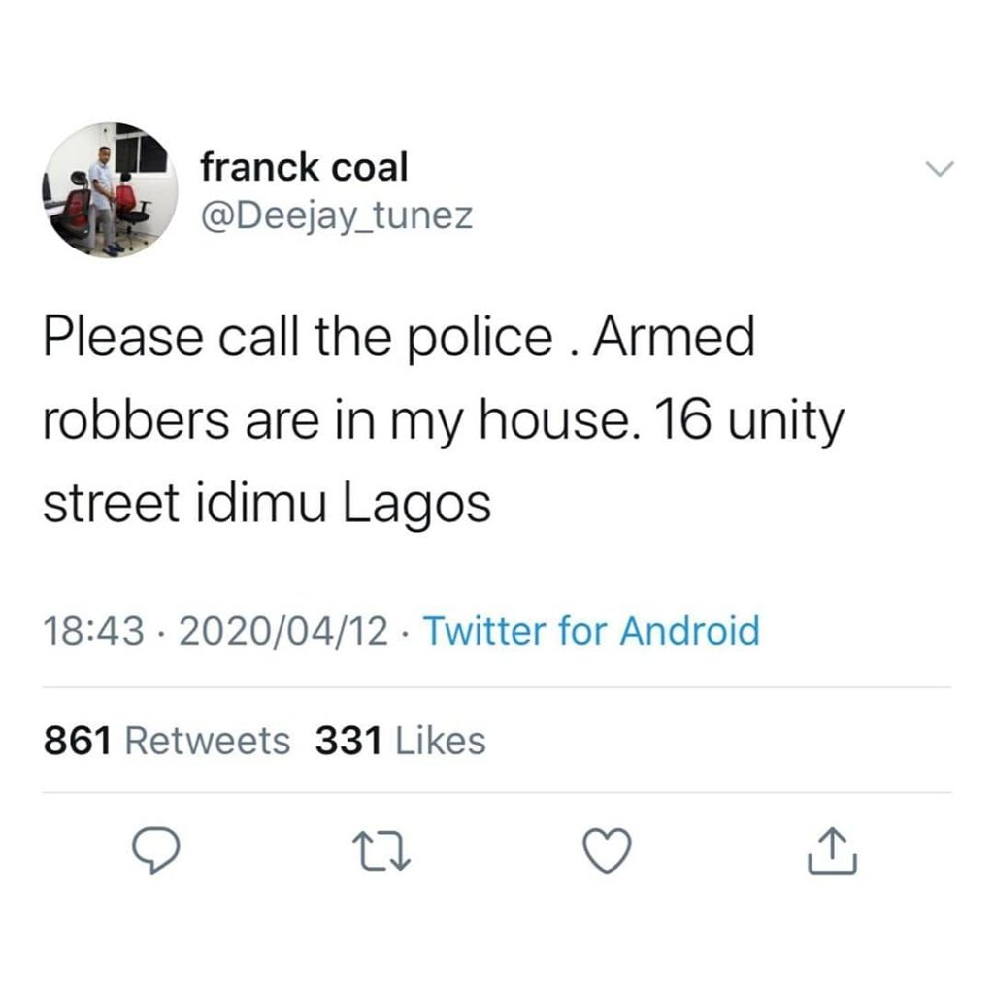Viewport: 994px width, 994px height.
Task: Click the 18:43 timestamp
Action: pyautogui.click(x=92, y=632)
